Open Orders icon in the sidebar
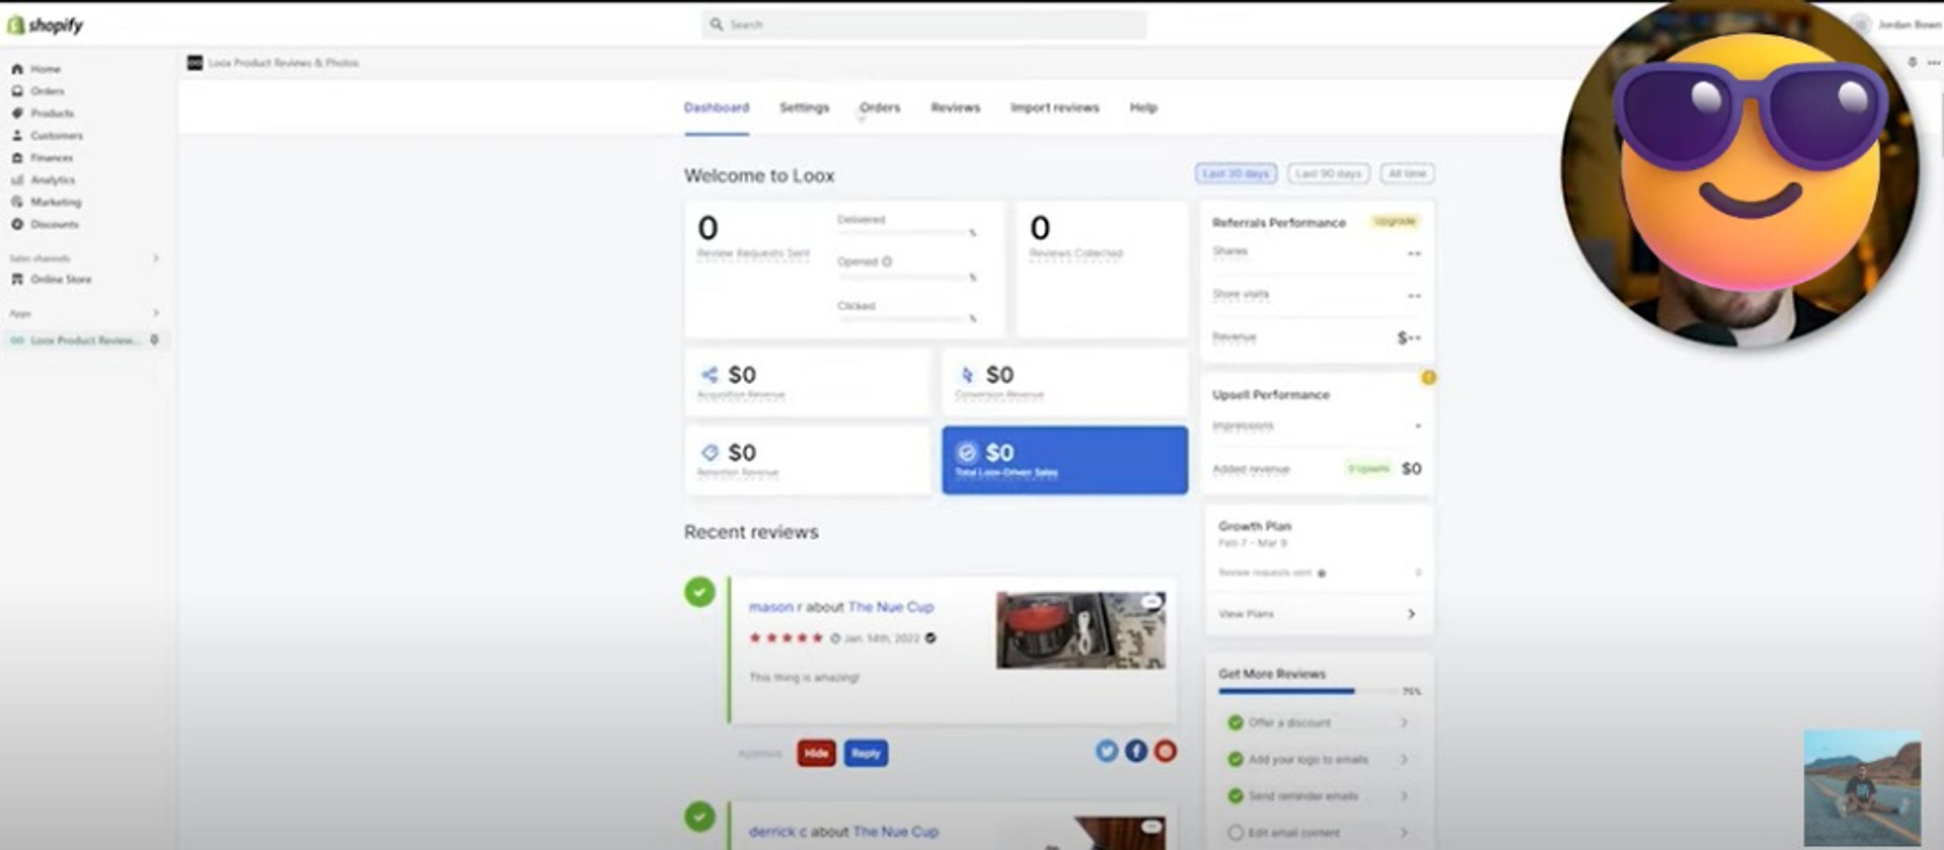Screen dimensions: 1944x850 pyautogui.click(x=17, y=91)
